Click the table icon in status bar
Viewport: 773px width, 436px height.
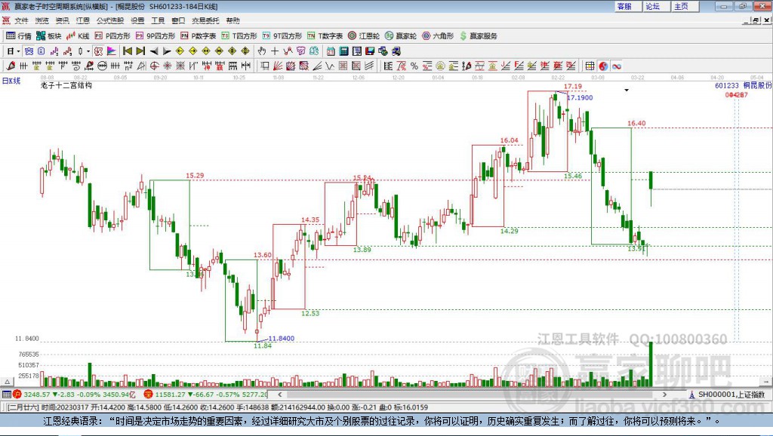click(x=6, y=394)
